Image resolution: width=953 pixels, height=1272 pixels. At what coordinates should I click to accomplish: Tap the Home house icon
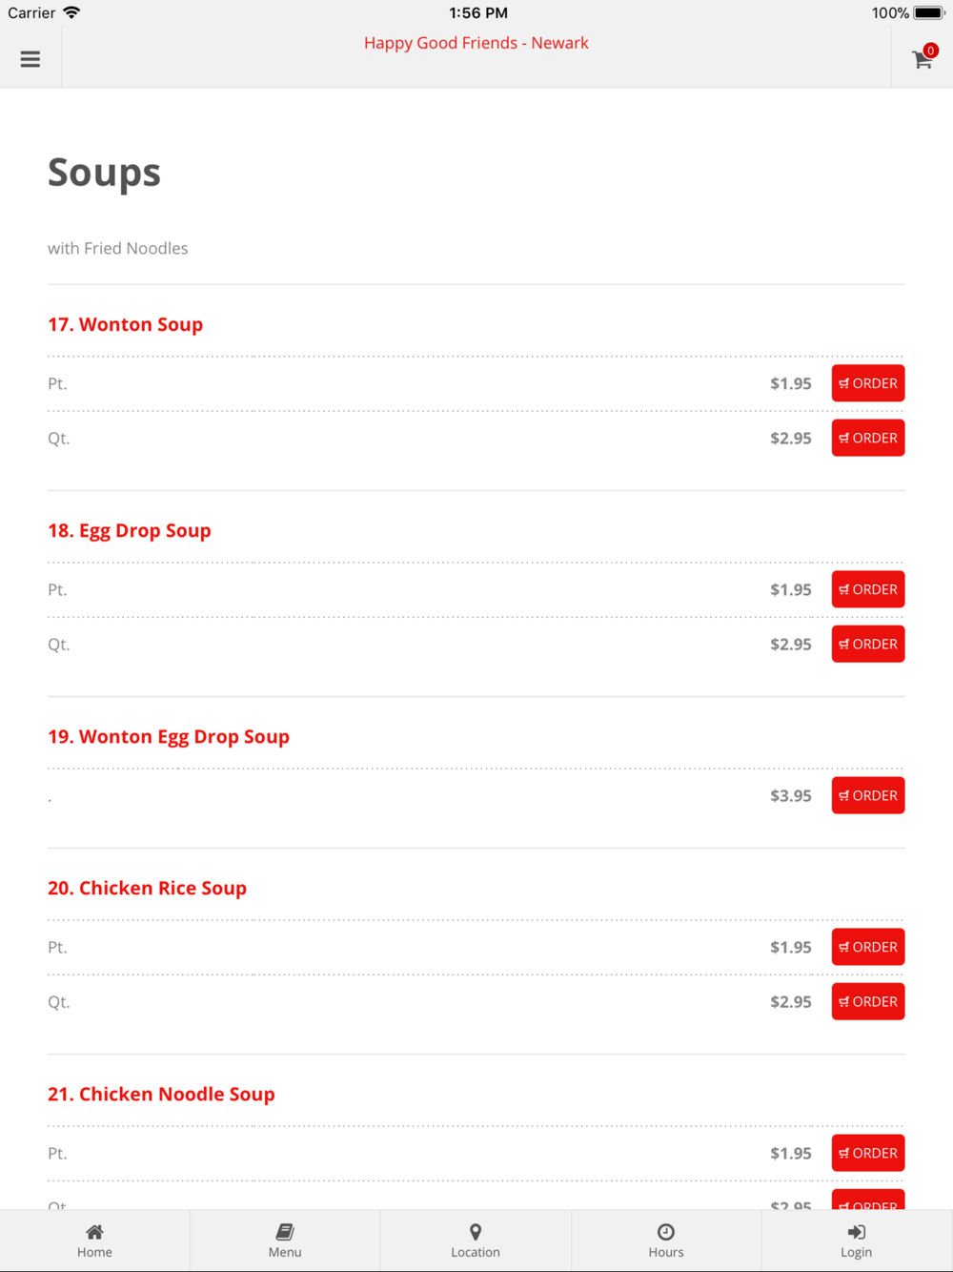click(x=94, y=1232)
